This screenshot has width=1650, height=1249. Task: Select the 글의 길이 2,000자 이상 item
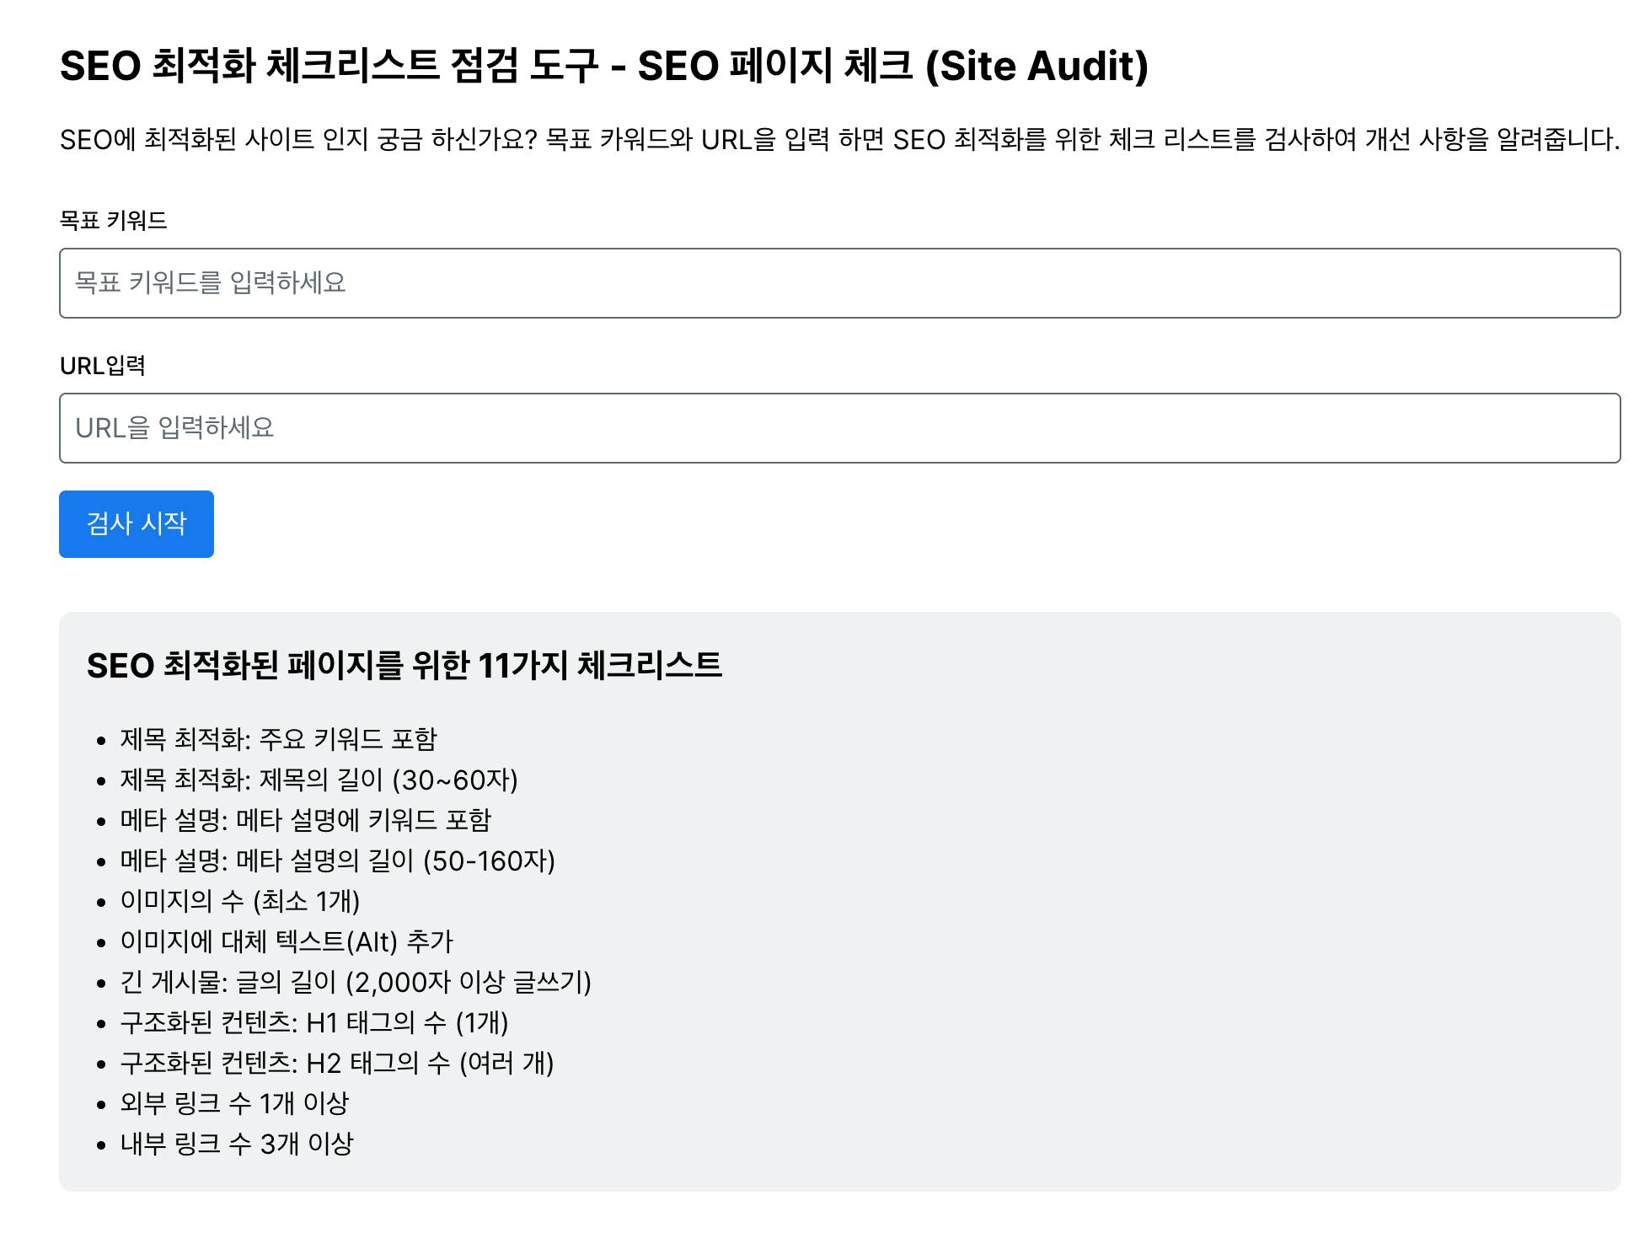pos(356,982)
